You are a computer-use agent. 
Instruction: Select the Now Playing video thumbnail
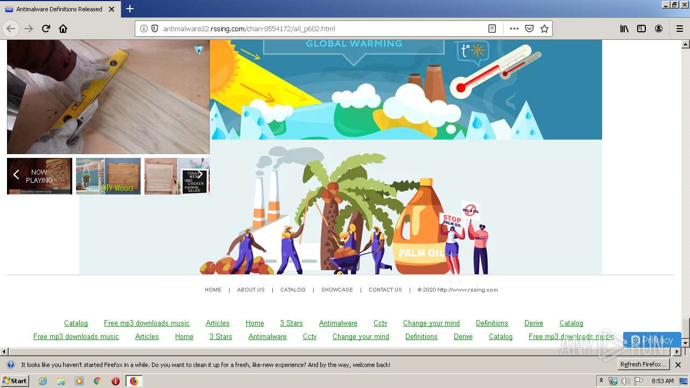click(x=39, y=176)
